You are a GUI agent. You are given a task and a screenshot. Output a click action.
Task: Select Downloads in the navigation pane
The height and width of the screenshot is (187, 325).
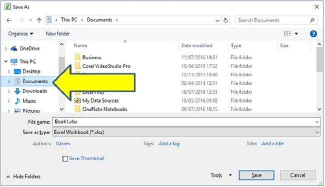[x=34, y=91]
